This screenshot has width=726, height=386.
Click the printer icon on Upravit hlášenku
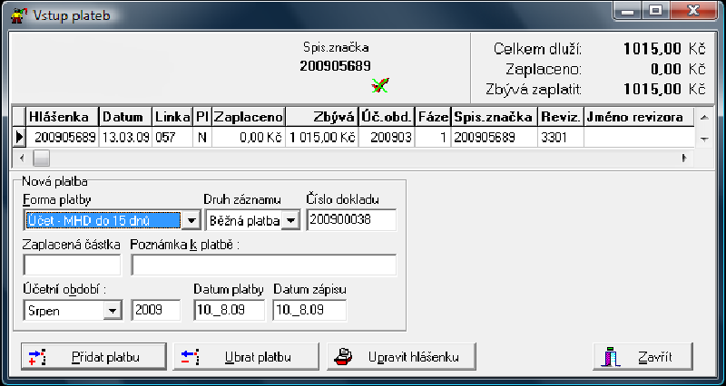[343, 357]
